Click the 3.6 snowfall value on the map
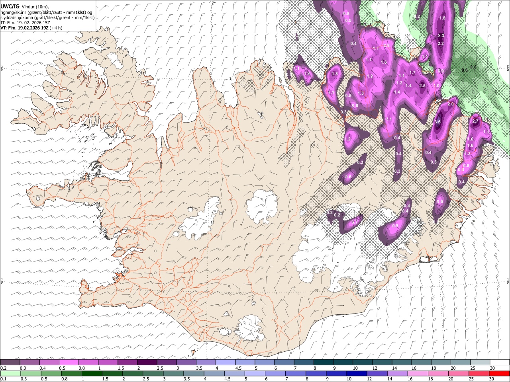The image size is (510, 382). tap(437, 122)
